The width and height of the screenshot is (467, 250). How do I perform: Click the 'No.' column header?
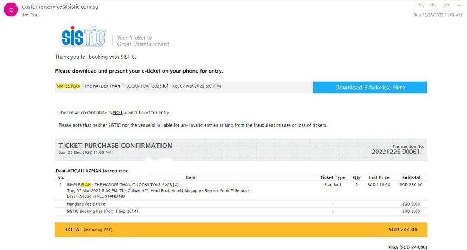pos(61,177)
